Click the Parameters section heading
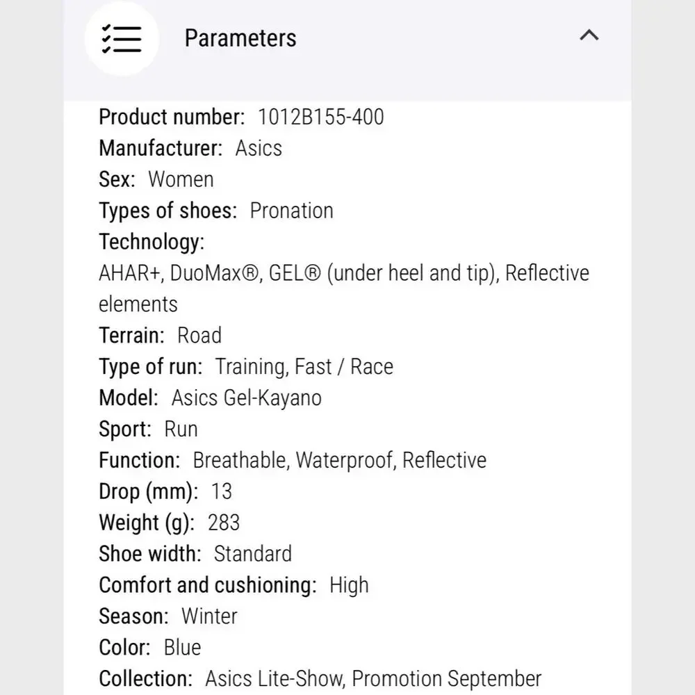The image size is (695, 695). 240,38
